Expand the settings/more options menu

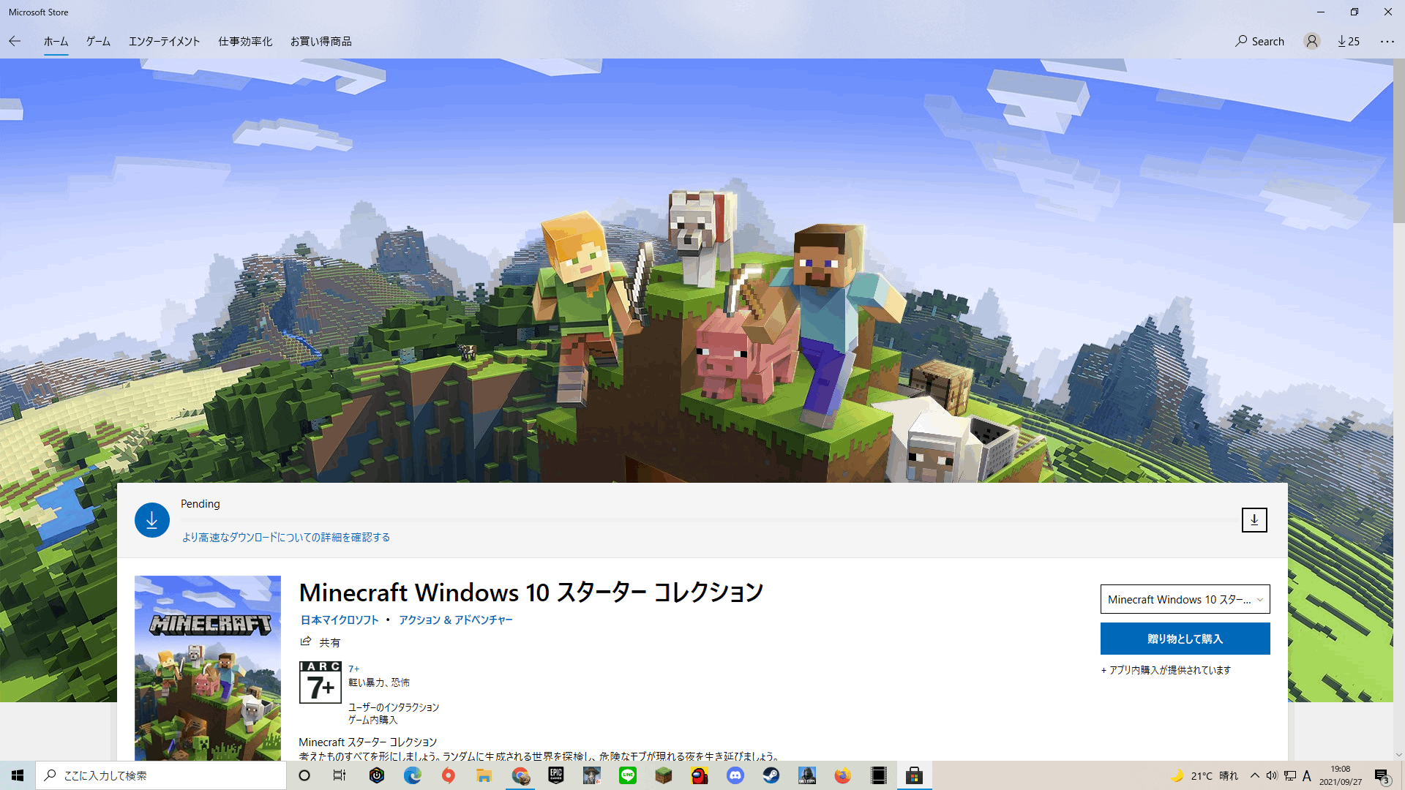[1387, 40]
